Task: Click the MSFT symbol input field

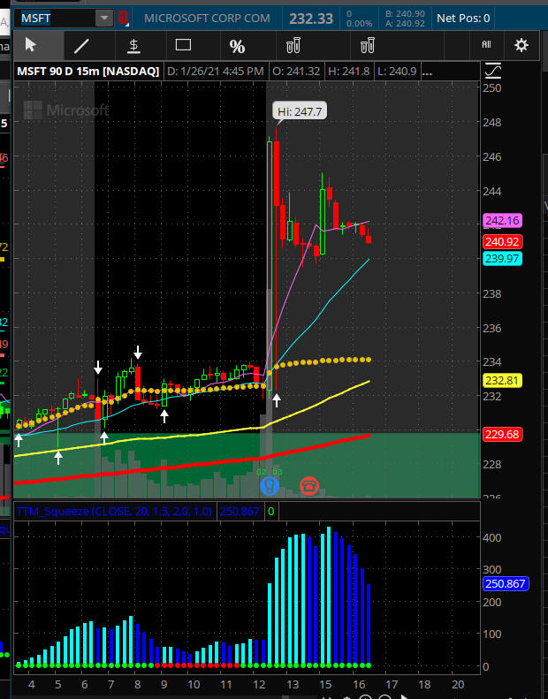Action: (53, 17)
